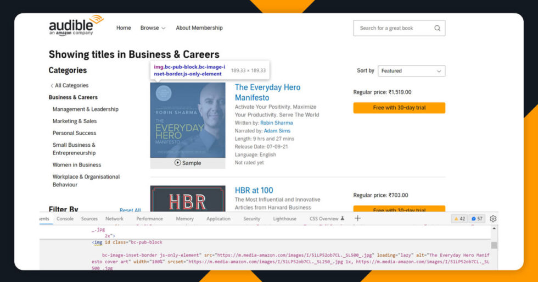Open DevTools settings gear icon
The height and width of the screenshot is (282, 538).
pos(493,219)
